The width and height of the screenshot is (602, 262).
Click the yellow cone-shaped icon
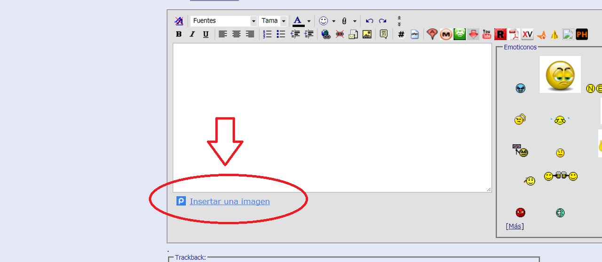point(555,34)
